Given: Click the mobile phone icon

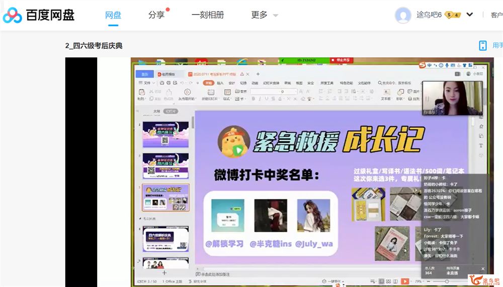Looking at the screenshot, I should [x=482, y=45].
